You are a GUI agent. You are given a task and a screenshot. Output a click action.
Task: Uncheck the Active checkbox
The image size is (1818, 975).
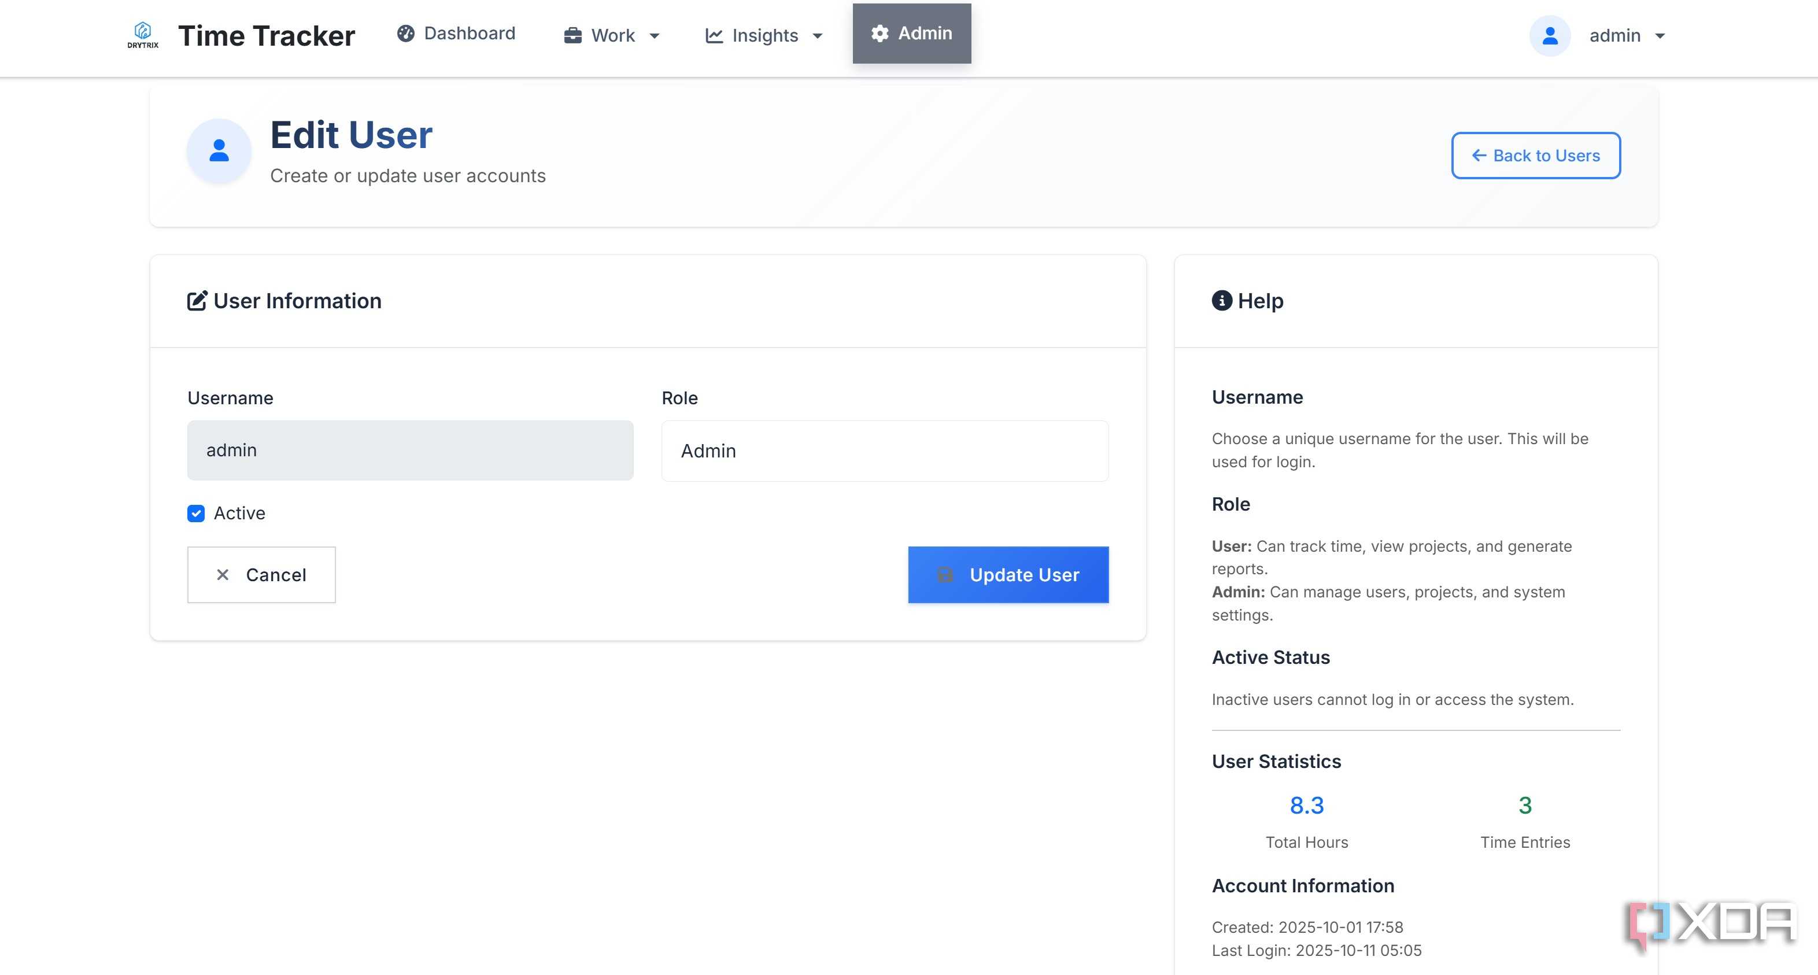[196, 514]
